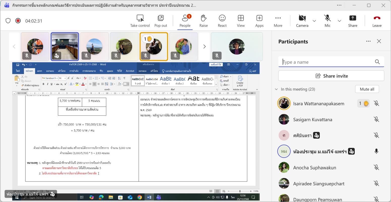Toggle mic for Isara Wattananapakasem
Viewport: 391px width, 202px height.
point(376,104)
